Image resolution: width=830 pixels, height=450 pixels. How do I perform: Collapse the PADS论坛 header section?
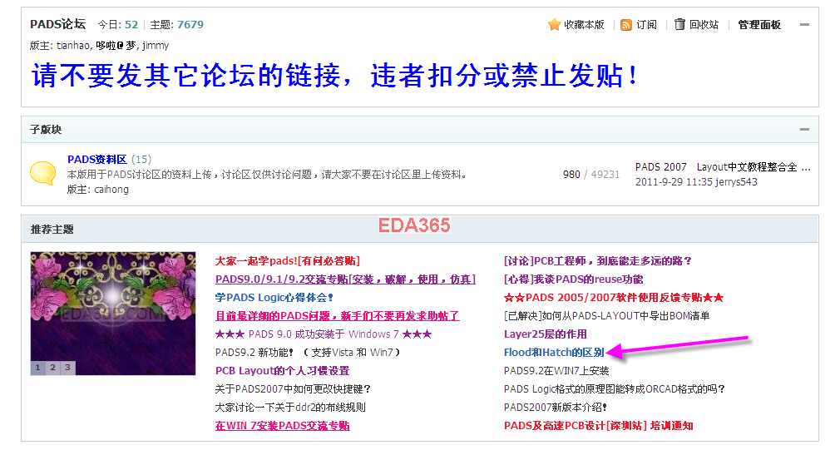(804, 25)
